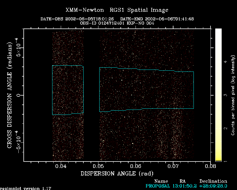Screen dimensions: 237x190
Task: Click the 'Name' column header
Action: pyautogui.click(x=161, y=181)
